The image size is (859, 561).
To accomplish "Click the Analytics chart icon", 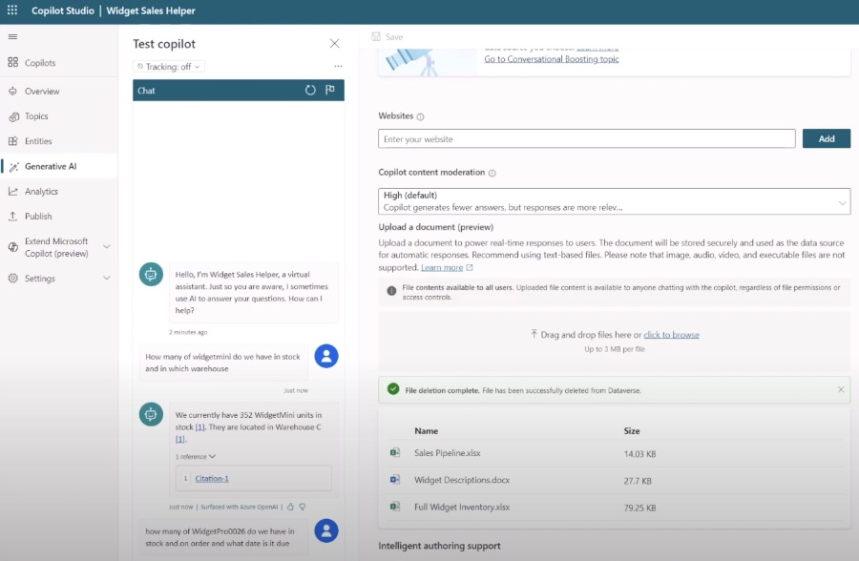I will coord(13,191).
